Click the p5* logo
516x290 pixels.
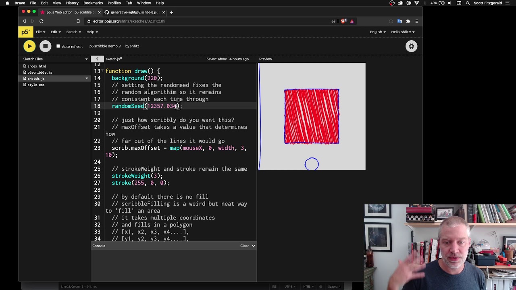(x=25, y=32)
